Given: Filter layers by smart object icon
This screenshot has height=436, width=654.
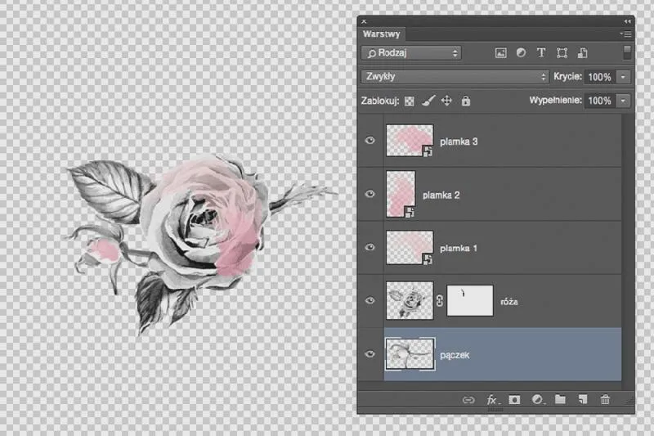Looking at the screenshot, I should pos(582,53).
